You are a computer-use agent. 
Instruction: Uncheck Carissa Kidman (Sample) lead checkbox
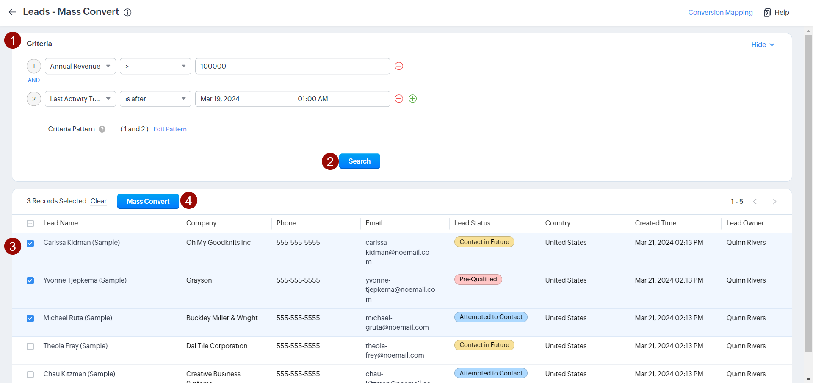[30, 243]
